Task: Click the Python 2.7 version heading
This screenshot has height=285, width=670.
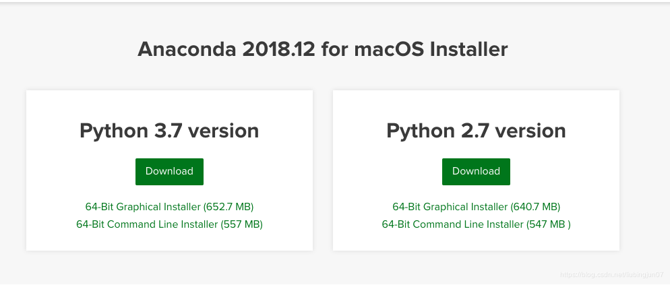Action: click(x=476, y=131)
